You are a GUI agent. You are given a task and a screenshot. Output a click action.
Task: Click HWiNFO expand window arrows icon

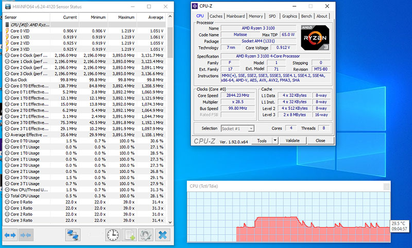10,235
